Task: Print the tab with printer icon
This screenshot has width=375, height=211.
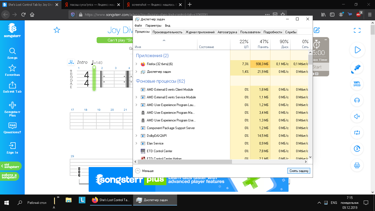Action: coord(357,165)
